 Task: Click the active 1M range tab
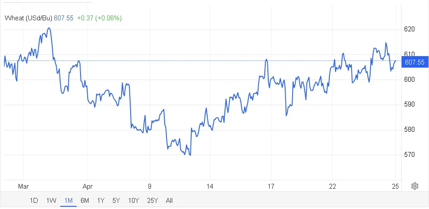(x=68, y=201)
